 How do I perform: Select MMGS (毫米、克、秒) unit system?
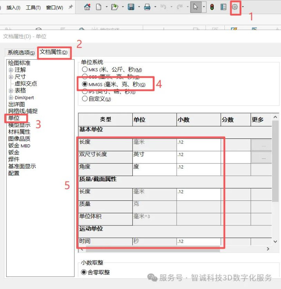coord(114,84)
